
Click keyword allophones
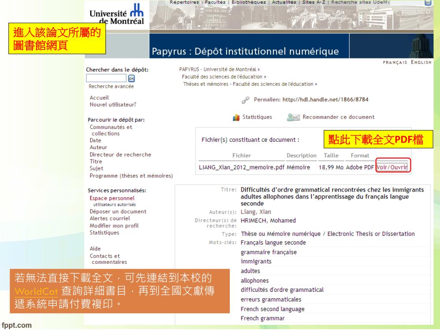[254, 280]
